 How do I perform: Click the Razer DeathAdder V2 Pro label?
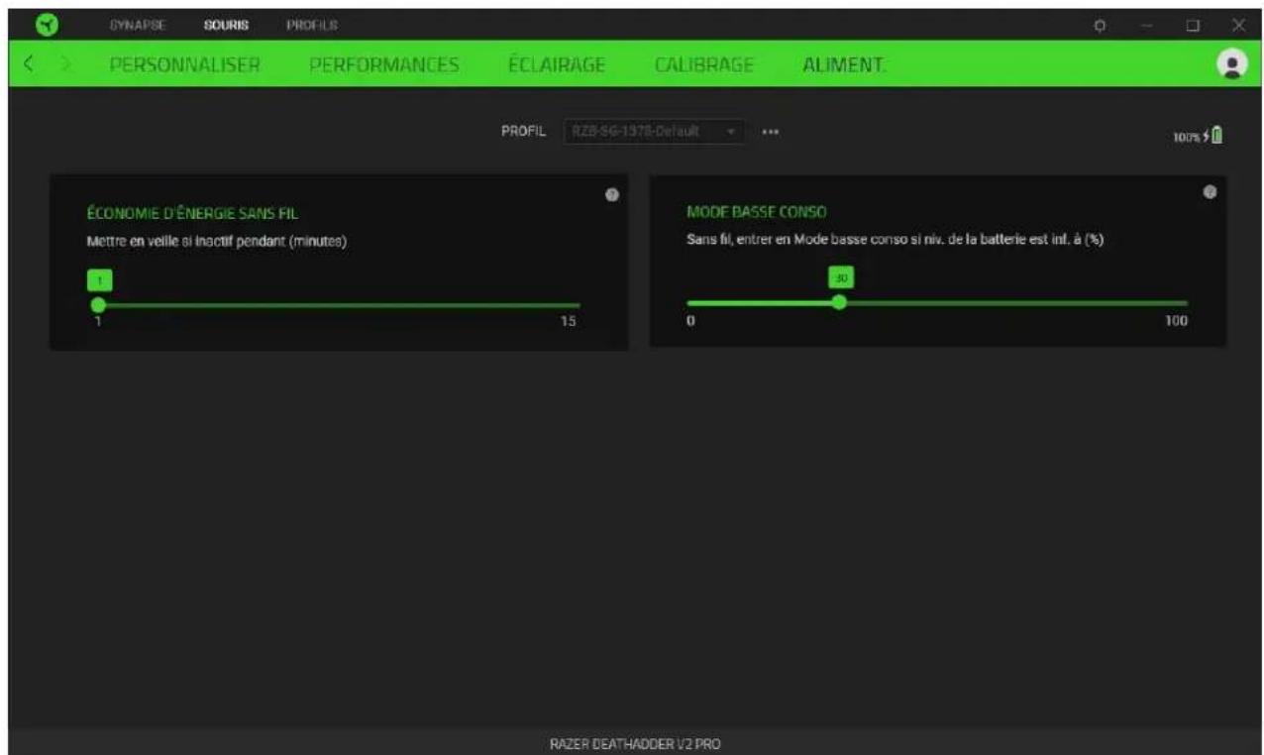(x=635, y=743)
